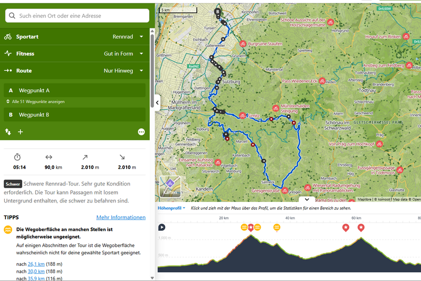Collapse the left sidebar panel with arrow
Image resolution: width=421 pixels, height=281 pixels.
(157, 102)
